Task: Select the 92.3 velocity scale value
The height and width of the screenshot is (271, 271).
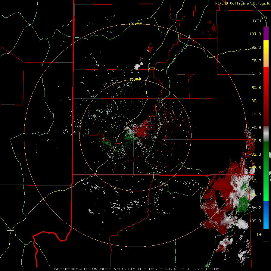Action: click(x=256, y=47)
